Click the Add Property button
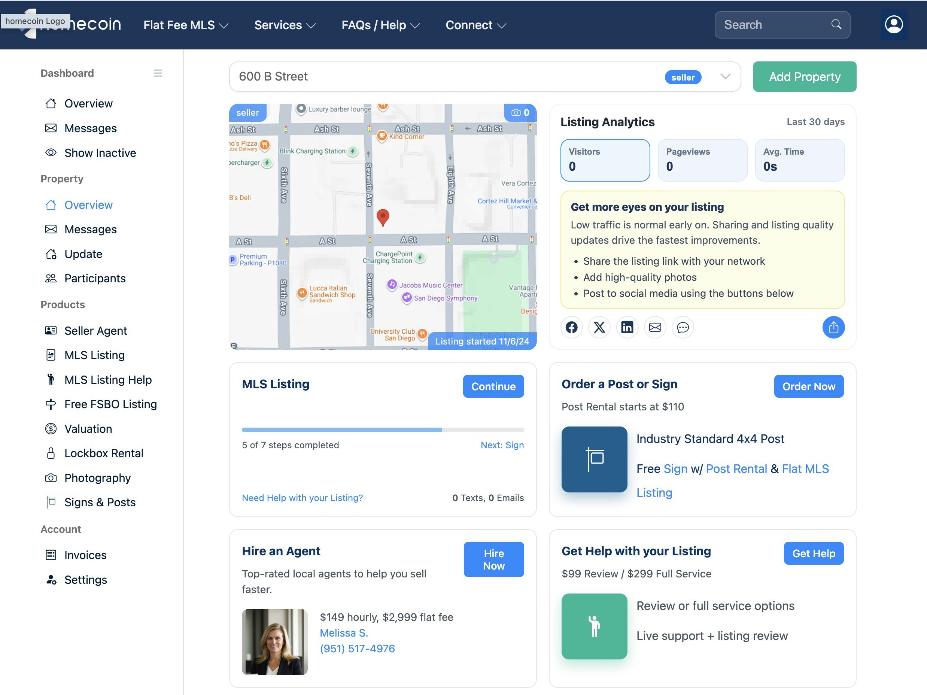The image size is (927, 695). [805, 77]
